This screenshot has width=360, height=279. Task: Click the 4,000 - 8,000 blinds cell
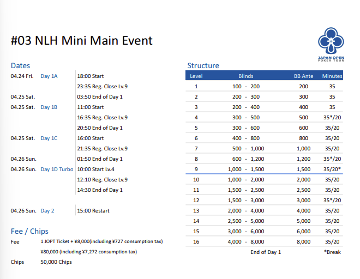click(x=245, y=241)
